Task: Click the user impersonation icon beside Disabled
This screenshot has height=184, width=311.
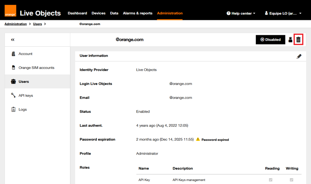Action: (x=290, y=40)
